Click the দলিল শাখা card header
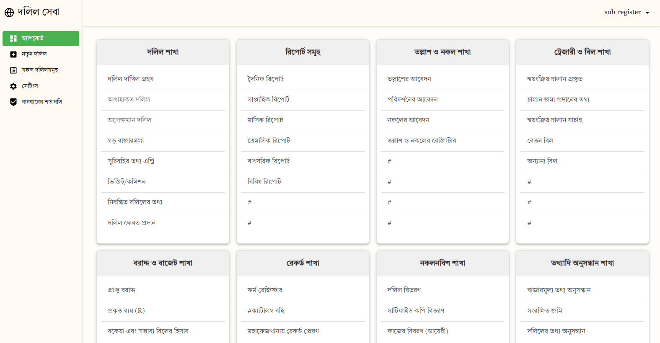The width and height of the screenshot is (660, 343). point(163,52)
